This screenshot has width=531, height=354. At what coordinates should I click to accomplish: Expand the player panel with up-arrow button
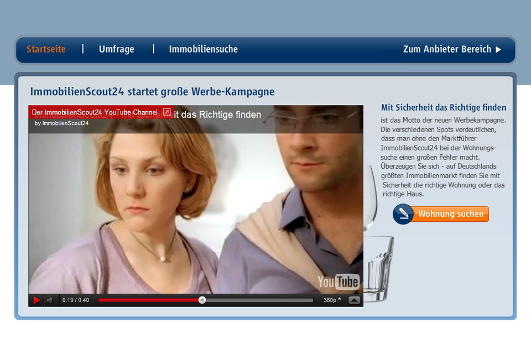tap(354, 300)
